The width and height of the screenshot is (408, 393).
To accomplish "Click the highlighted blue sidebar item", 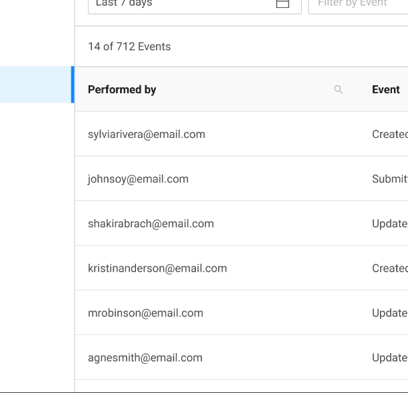I will (36, 85).
